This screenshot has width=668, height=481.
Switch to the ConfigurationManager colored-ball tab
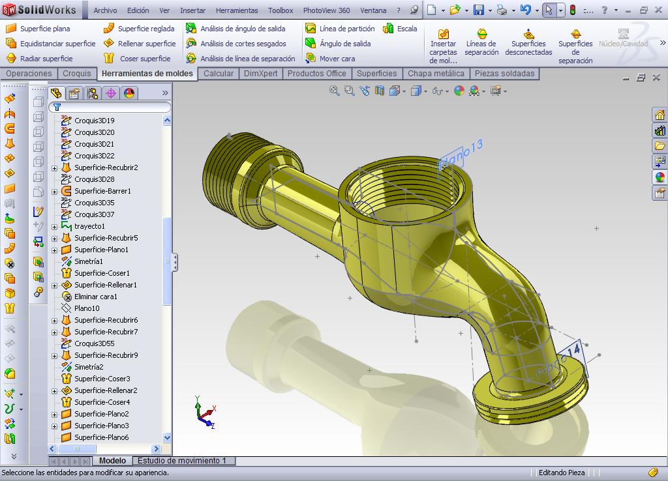click(x=128, y=93)
